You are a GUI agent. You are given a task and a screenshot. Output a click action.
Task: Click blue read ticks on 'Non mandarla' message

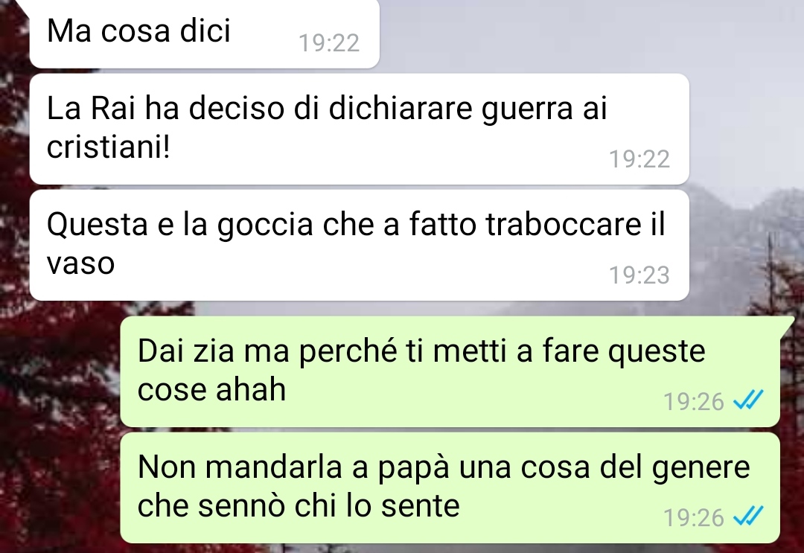point(748,516)
